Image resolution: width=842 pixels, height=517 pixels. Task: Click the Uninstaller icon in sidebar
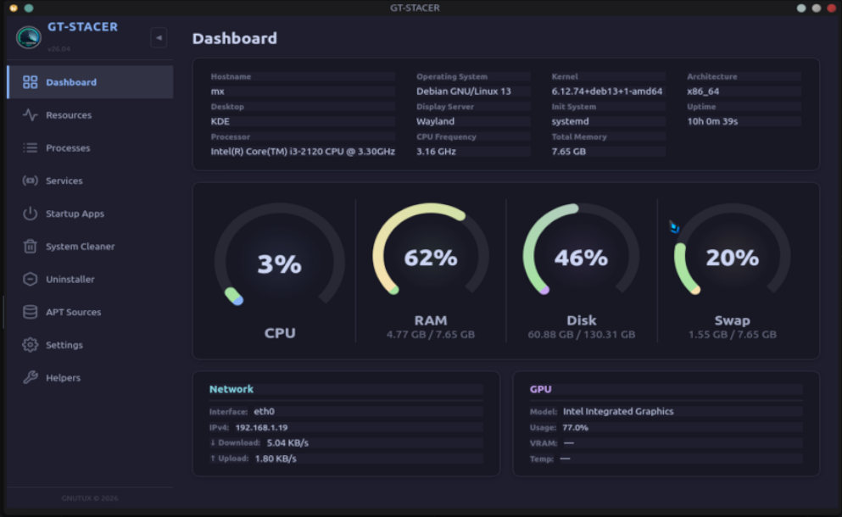click(x=30, y=279)
